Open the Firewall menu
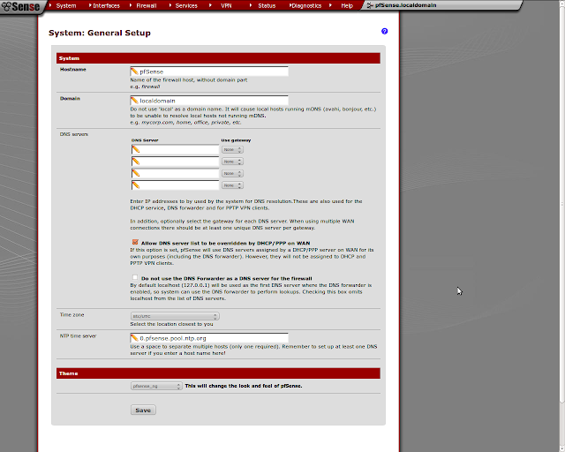This screenshot has width=565, height=452. tap(147, 6)
